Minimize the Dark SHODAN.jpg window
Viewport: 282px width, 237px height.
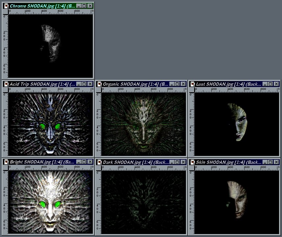172,162
